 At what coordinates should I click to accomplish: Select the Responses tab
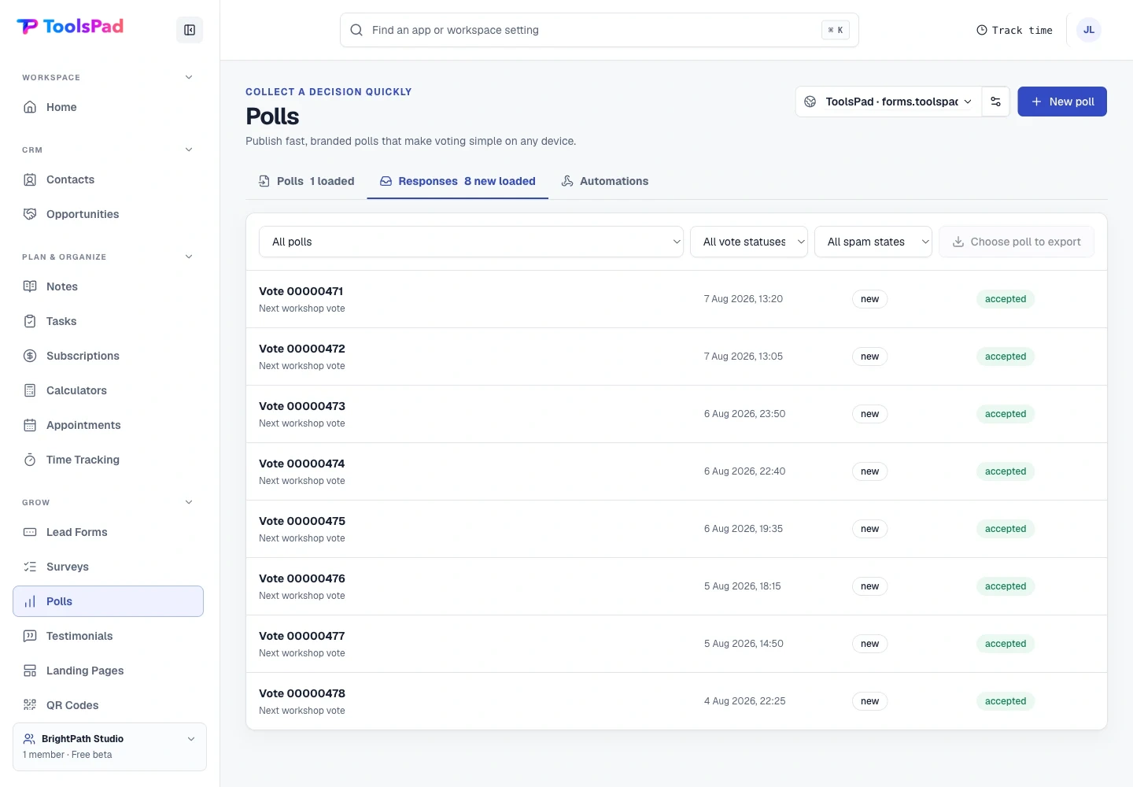pyautogui.click(x=458, y=181)
